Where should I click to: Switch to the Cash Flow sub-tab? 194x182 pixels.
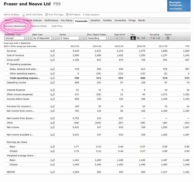coord(57,26)
